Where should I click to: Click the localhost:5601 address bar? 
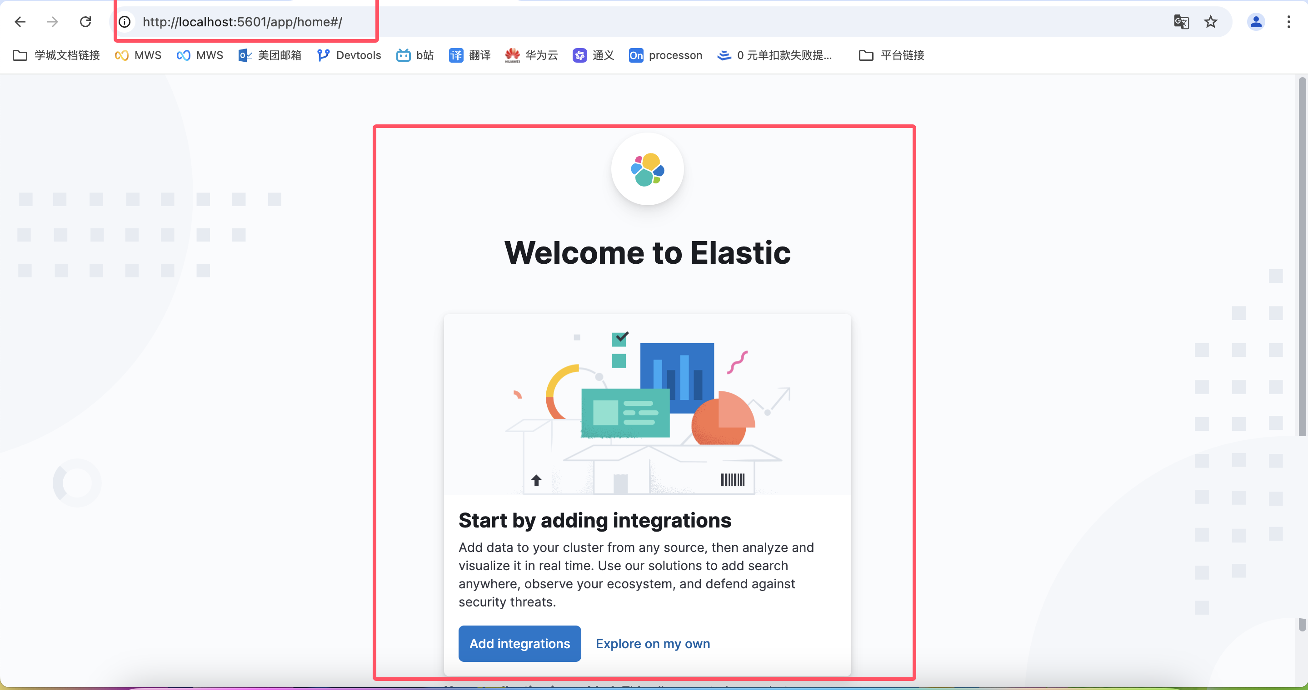[x=242, y=22]
